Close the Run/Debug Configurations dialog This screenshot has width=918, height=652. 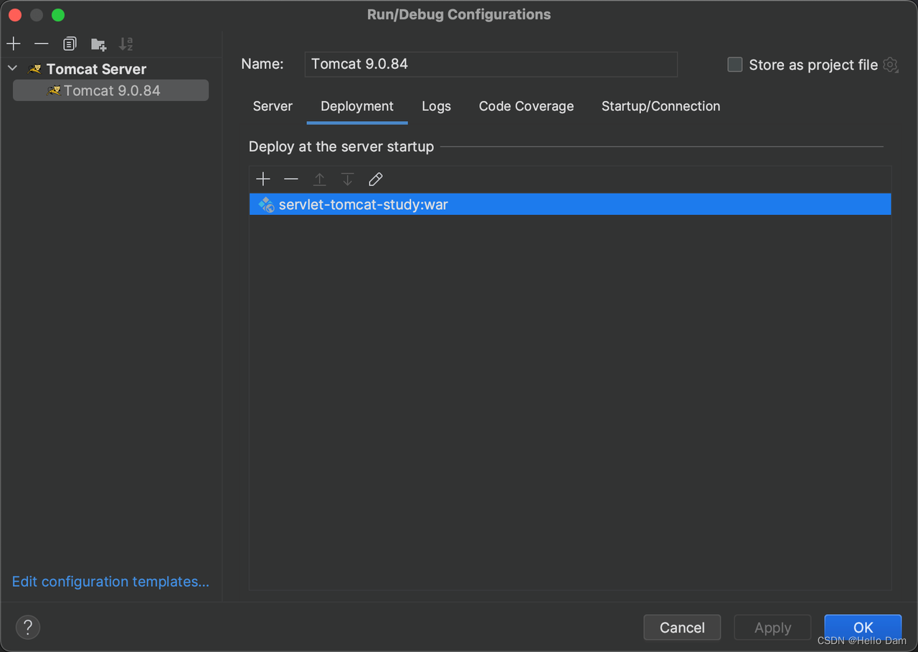15,14
